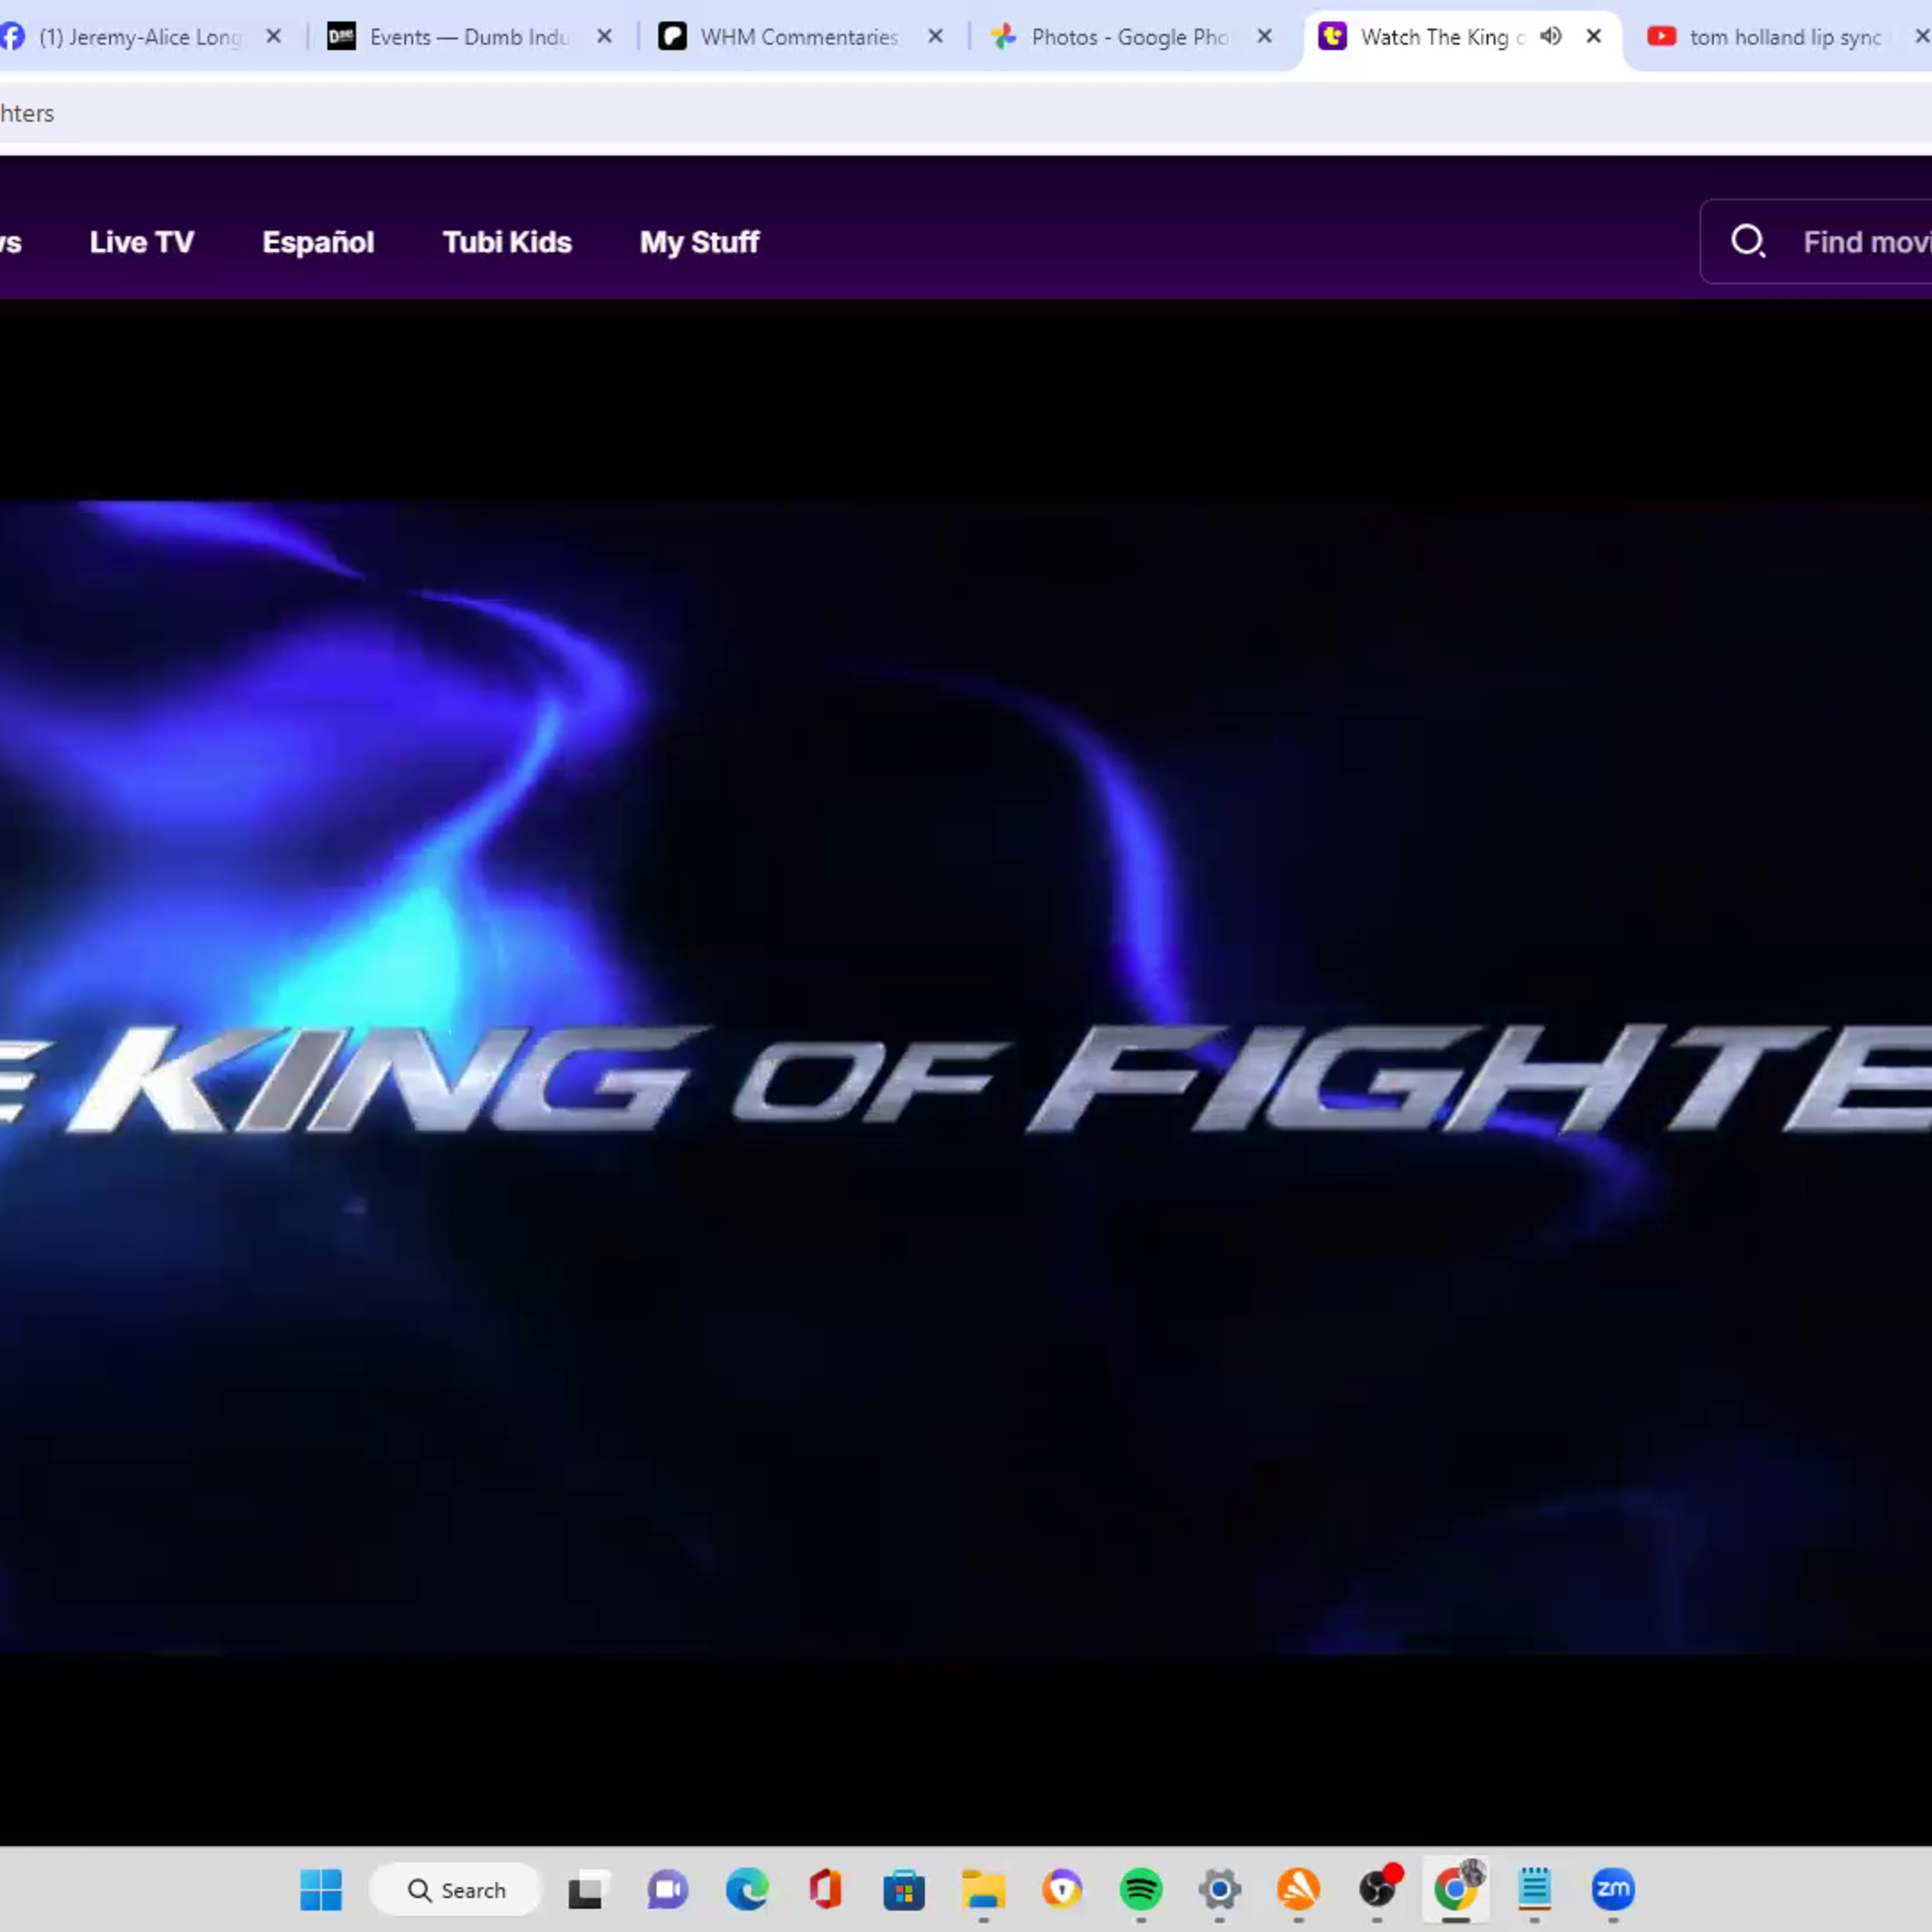The width and height of the screenshot is (1932, 1932).
Task: Close the Jeremy-Alice Long Facebook tab
Action: pyautogui.click(x=273, y=37)
